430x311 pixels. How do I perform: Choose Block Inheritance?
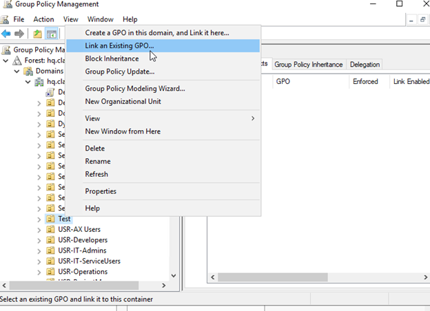[x=163, y=58]
